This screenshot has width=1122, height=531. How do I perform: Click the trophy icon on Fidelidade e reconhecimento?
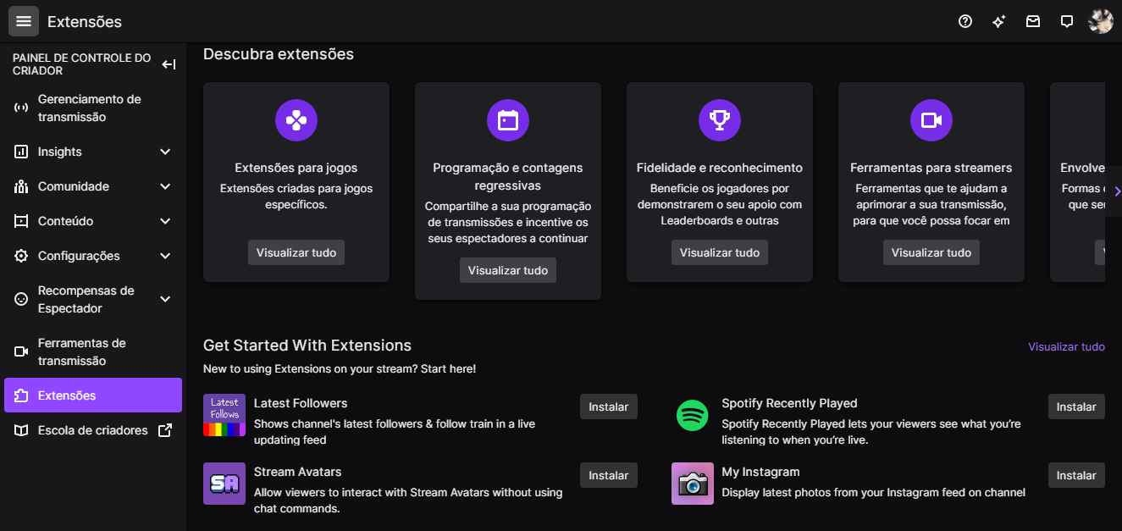click(x=719, y=120)
